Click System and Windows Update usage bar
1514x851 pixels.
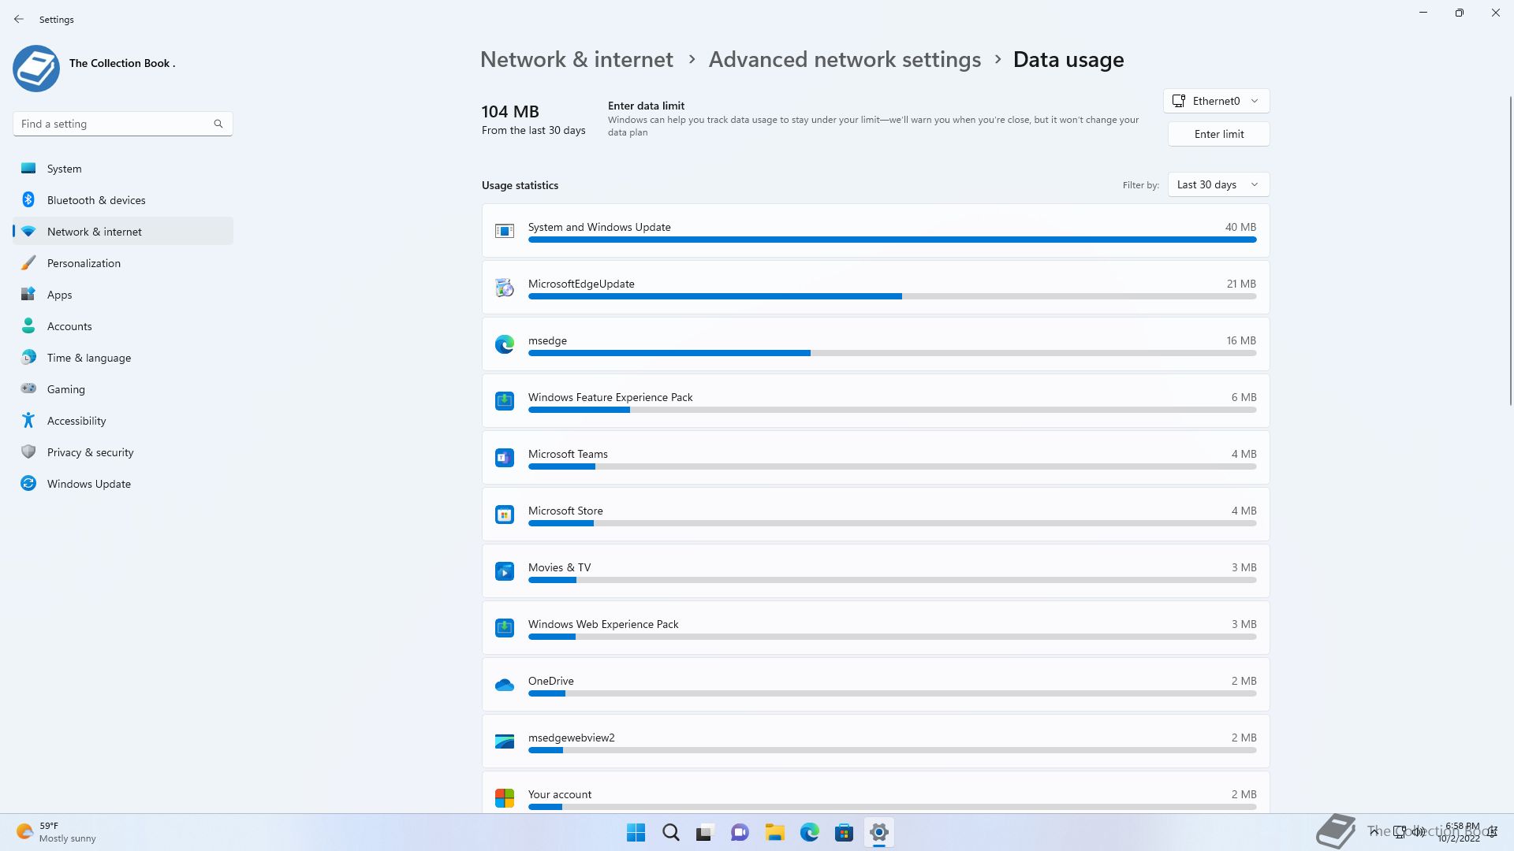pyautogui.click(x=892, y=240)
